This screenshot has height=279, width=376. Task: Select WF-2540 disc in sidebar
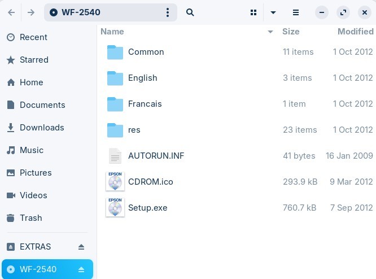pyautogui.click(x=47, y=269)
